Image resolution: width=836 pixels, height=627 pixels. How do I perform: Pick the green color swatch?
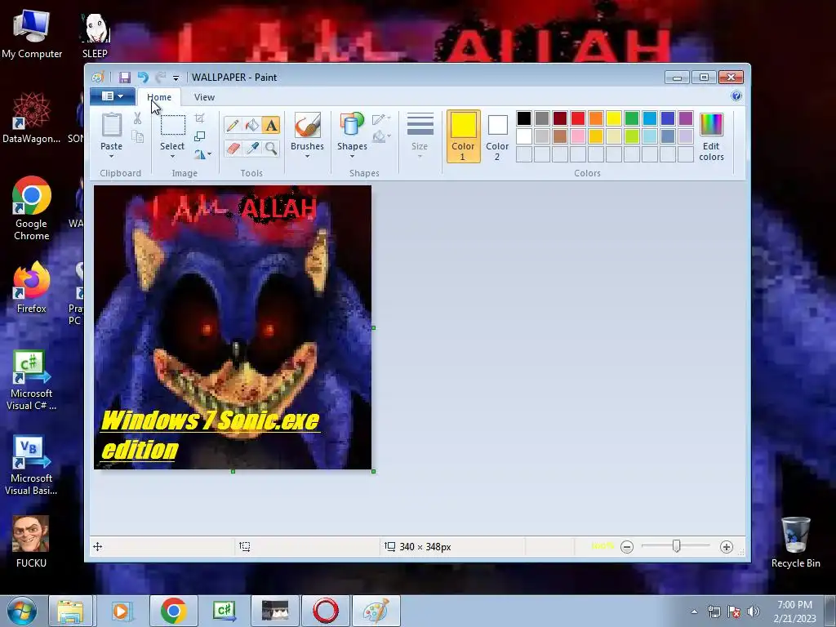tap(632, 118)
